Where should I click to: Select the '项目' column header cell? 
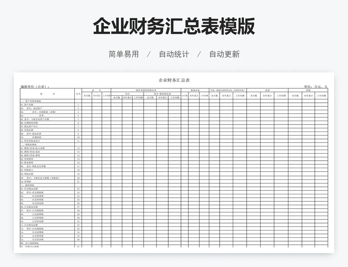pyautogui.click(x=47, y=94)
